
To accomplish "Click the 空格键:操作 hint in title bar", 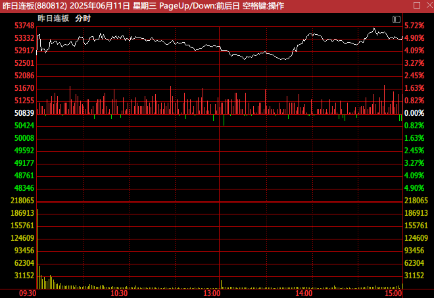I will (x=263, y=6).
